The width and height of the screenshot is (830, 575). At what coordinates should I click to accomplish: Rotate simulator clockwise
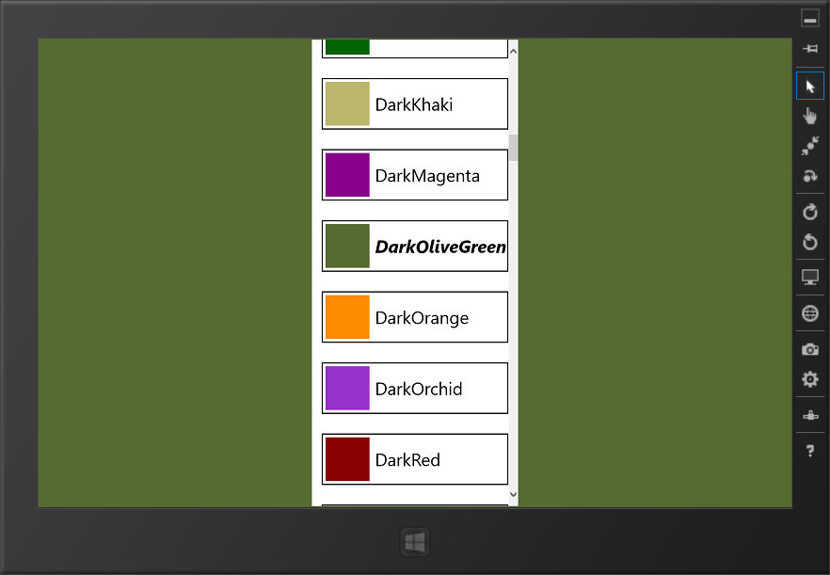[x=810, y=212]
